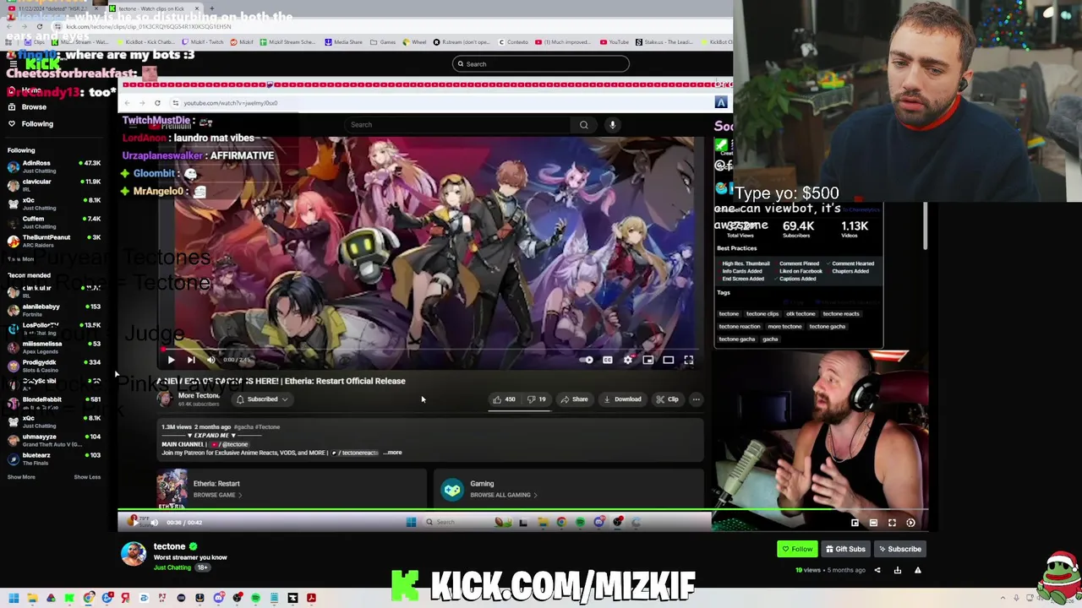Expand sidebar with Show More
The height and width of the screenshot is (608, 1082).
pos(21,477)
